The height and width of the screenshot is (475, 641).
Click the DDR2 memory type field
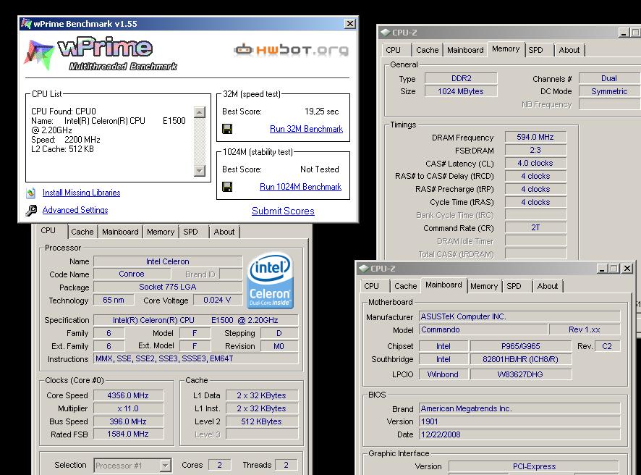coord(461,78)
